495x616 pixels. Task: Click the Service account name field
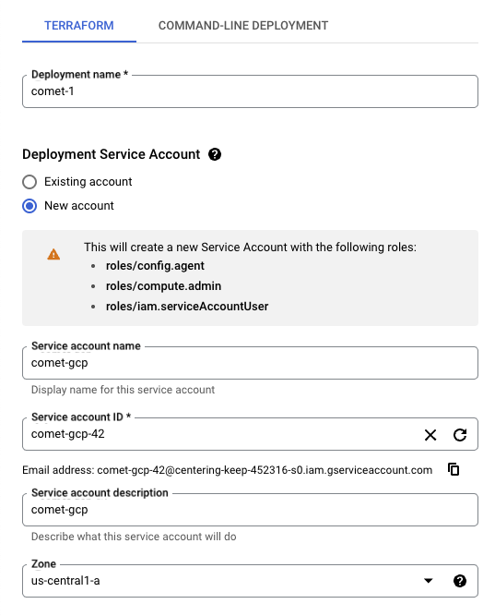250,363
